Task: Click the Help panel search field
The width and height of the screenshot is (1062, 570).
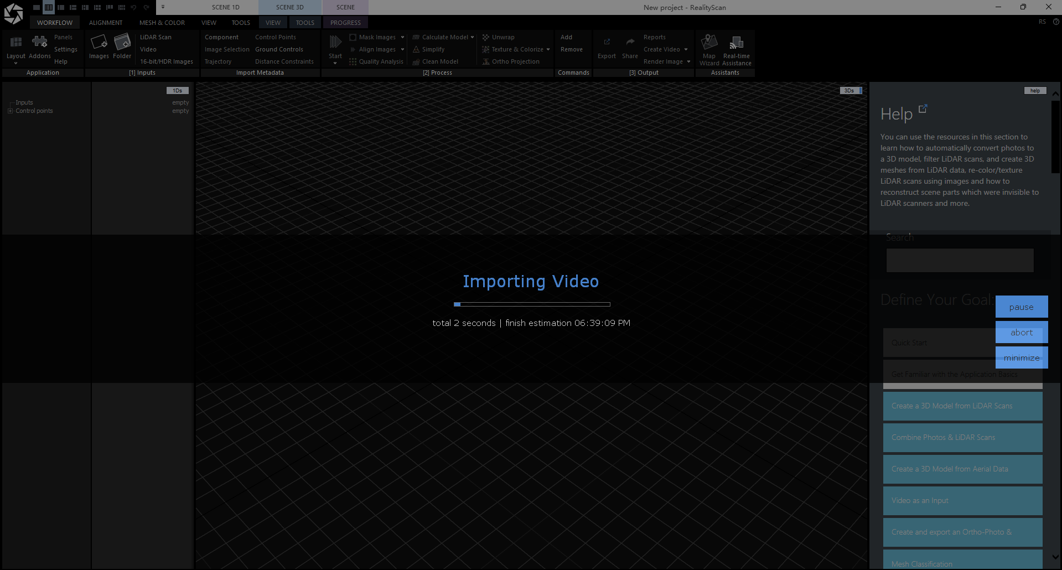Action: click(960, 260)
